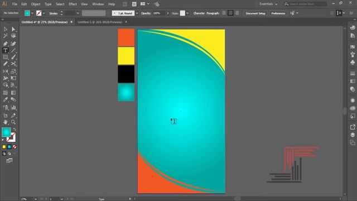Set paint mode to None
The height and width of the screenshot is (201, 357).
(x=15, y=147)
